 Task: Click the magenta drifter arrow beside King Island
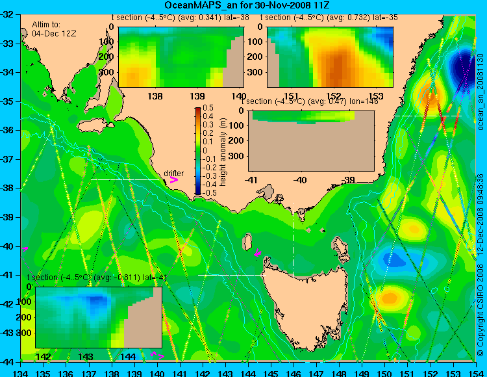[258, 253]
